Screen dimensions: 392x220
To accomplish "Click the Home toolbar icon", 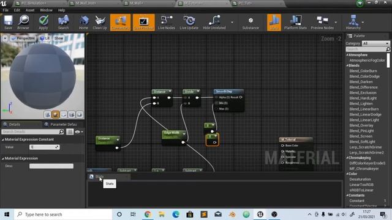I will 83,22.
